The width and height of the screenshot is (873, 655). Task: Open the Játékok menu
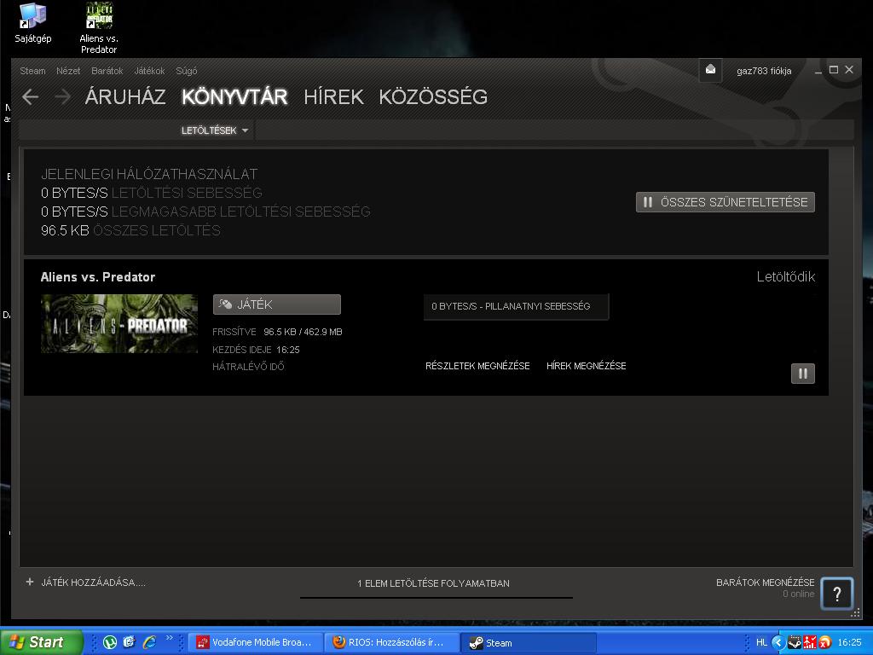point(149,71)
